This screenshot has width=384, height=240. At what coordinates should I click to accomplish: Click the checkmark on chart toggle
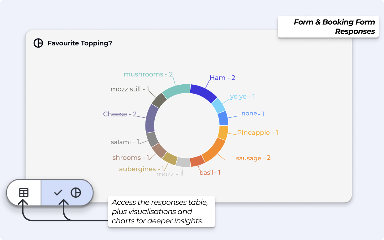point(58,193)
